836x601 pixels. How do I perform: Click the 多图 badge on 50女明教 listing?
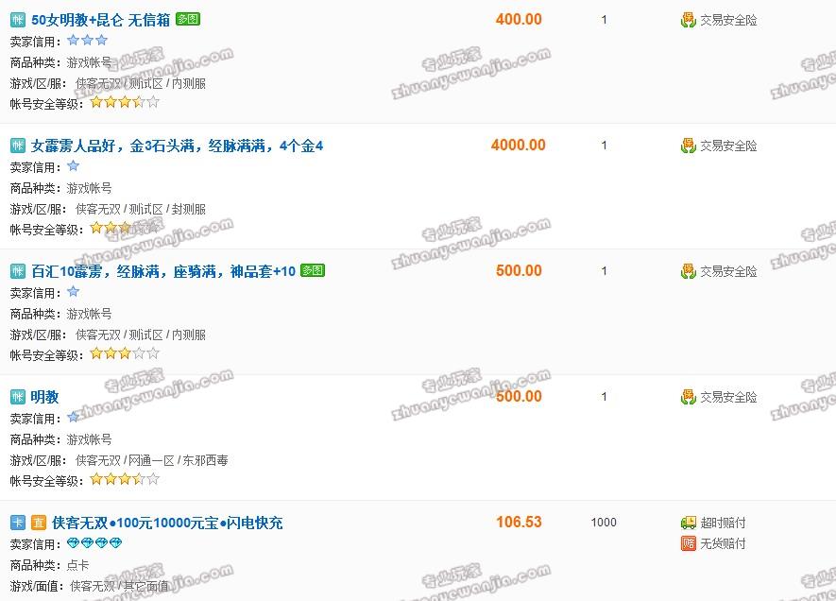(188, 19)
